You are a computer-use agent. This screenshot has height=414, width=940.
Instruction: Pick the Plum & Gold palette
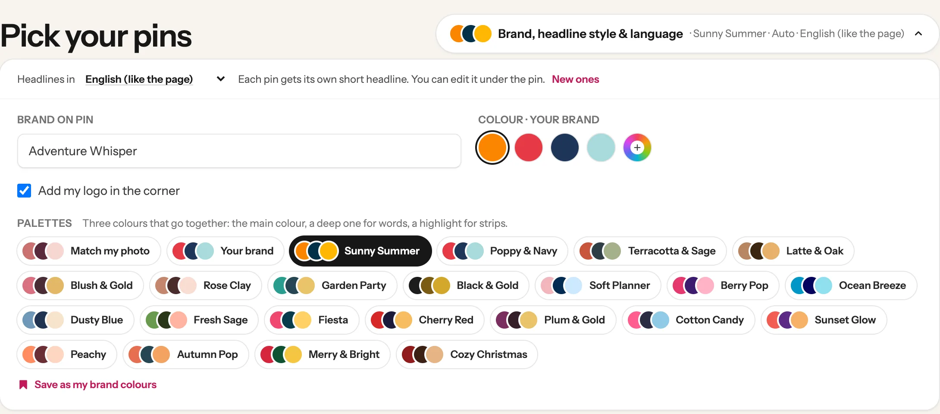tap(553, 320)
